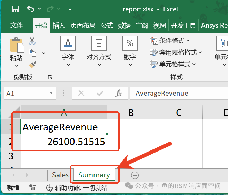Image resolution: width=228 pixels, height=195 pixels.
Task: Select column C header
Action: pyautogui.click(x=179, y=112)
